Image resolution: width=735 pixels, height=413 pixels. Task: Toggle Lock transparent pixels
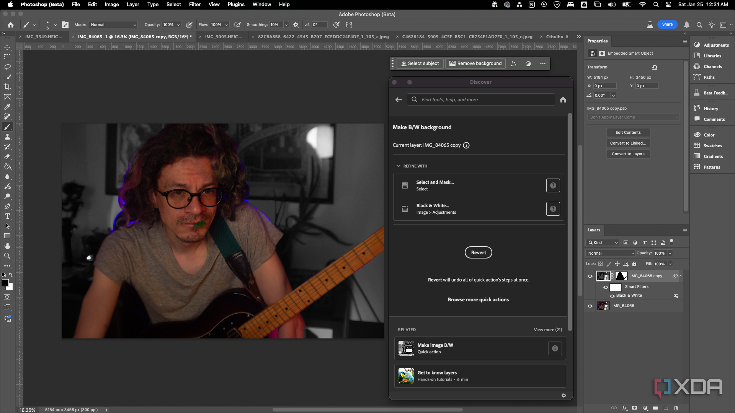click(x=600, y=264)
